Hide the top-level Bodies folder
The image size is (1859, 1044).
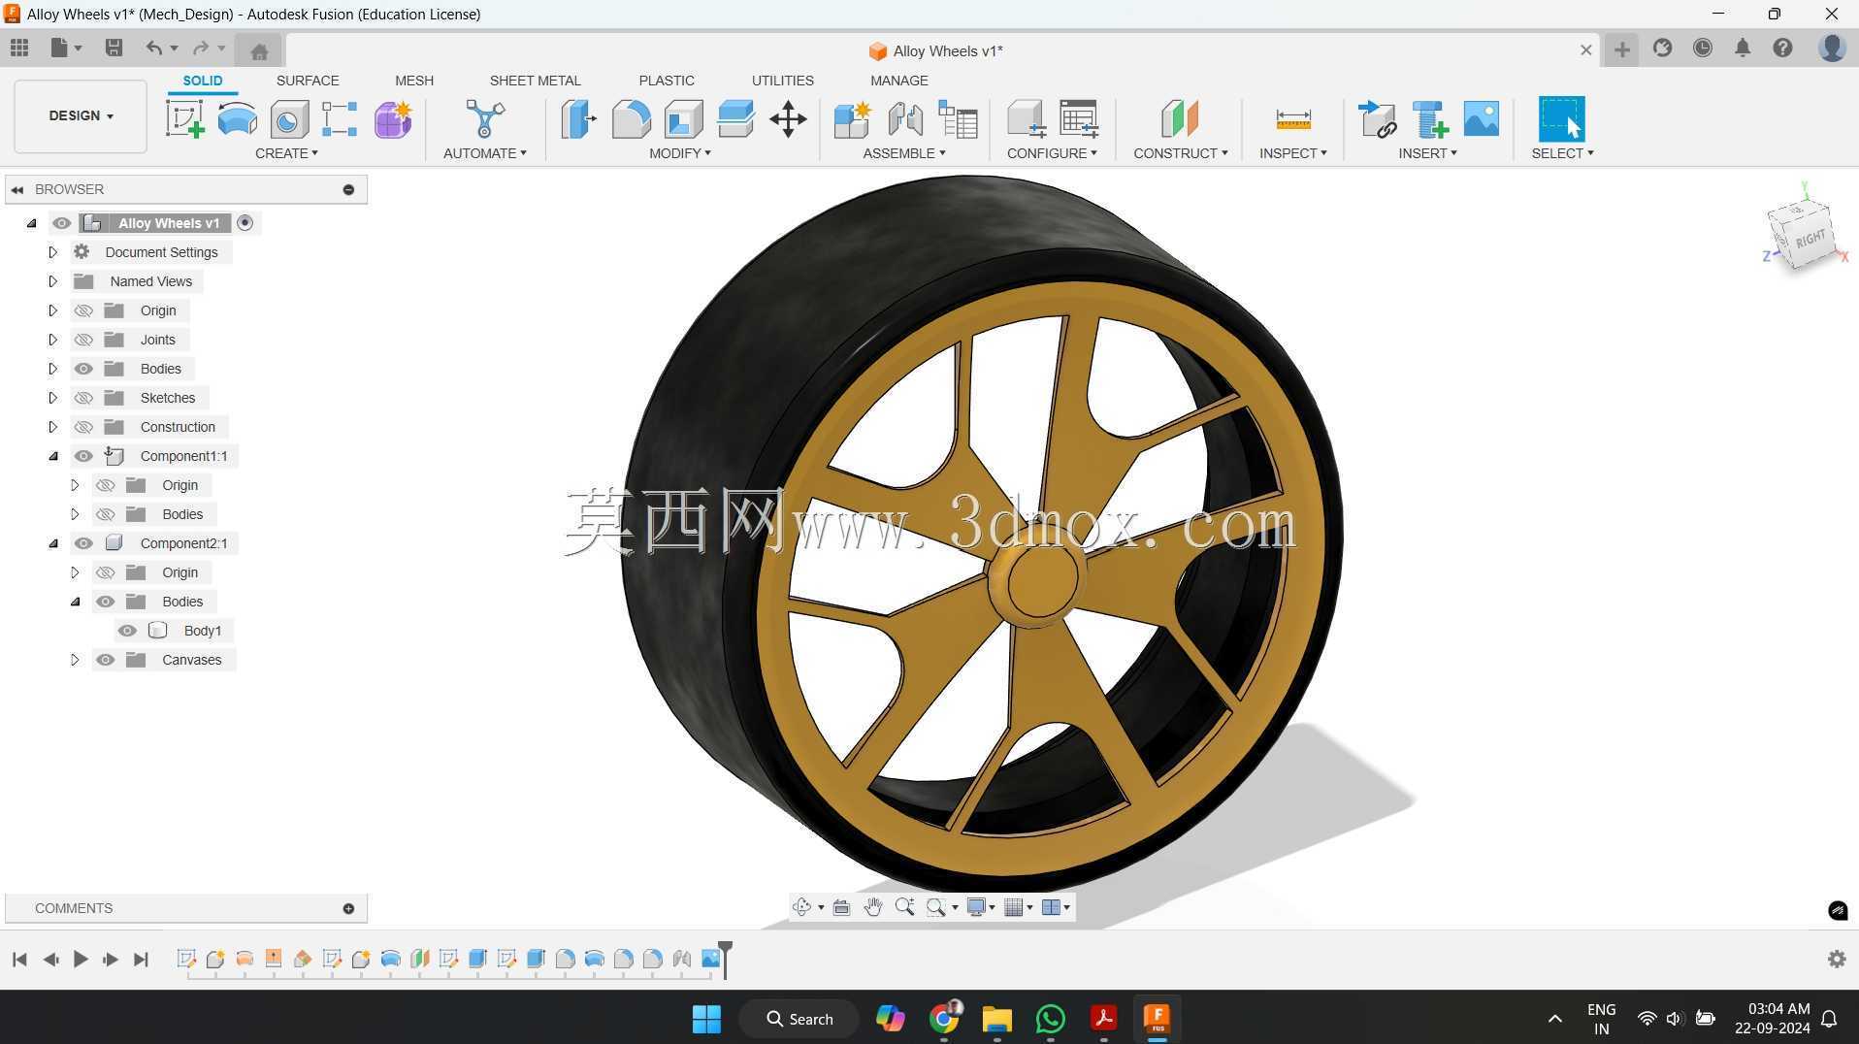pyautogui.click(x=83, y=369)
